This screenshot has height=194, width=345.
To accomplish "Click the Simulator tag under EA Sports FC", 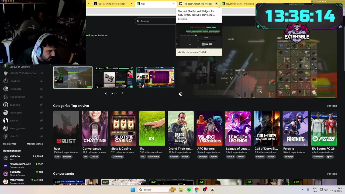I will [x=318, y=157].
